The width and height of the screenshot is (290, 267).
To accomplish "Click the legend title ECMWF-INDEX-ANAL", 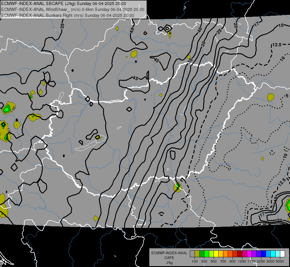I will [169, 253].
